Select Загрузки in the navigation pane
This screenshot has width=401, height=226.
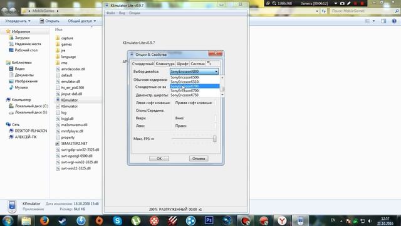point(23,38)
